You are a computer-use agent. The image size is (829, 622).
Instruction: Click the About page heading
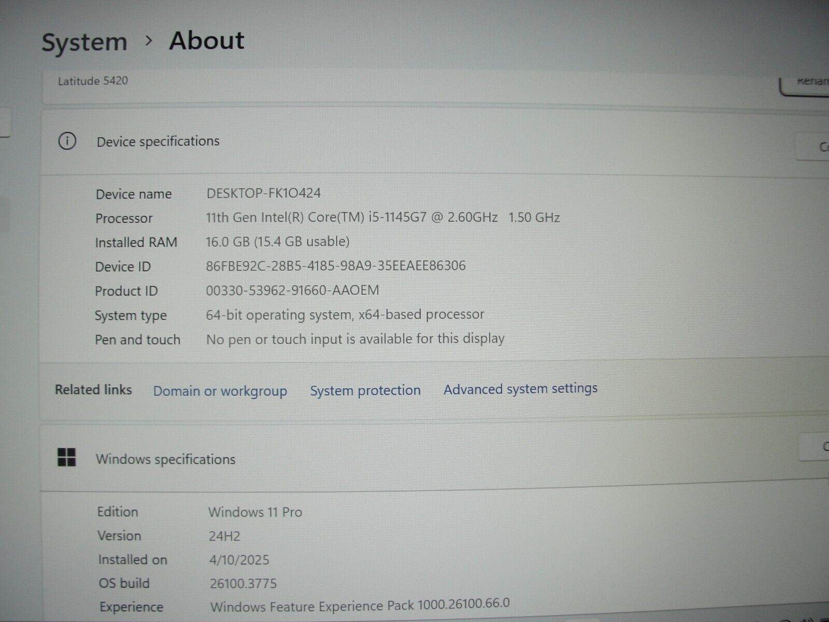click(206, 40)
